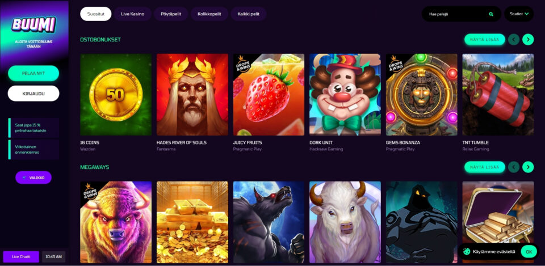Click the cookie icon in notice
Image resolution: width=545 pixels, height=266 pixels.
(467, 251)
